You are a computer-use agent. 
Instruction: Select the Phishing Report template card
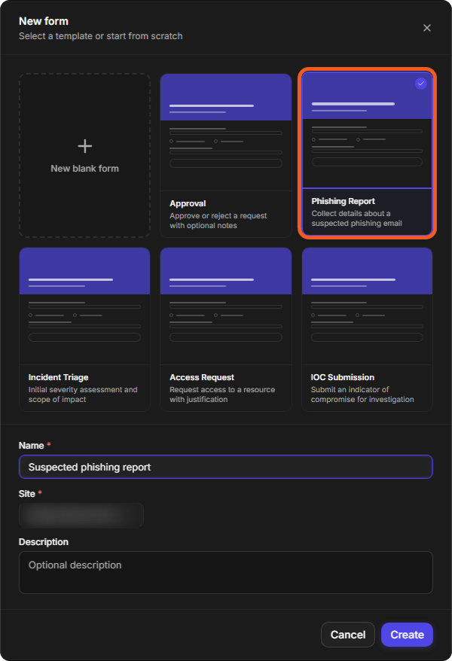pos(367,154)
